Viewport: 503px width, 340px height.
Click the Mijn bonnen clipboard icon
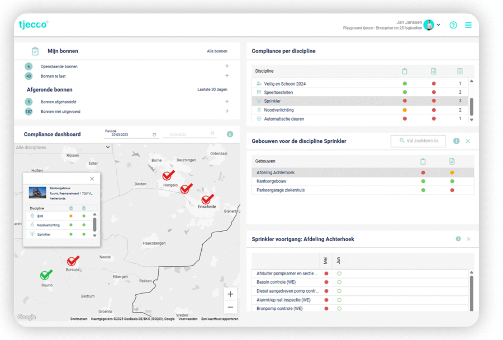35,51
